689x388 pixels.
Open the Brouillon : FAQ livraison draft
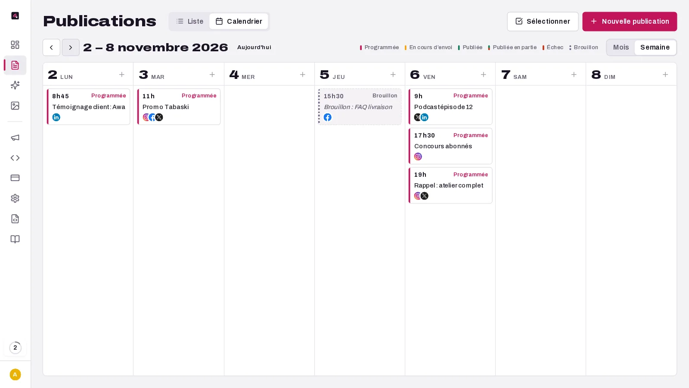pyautogui.click(x=360, y=107)
